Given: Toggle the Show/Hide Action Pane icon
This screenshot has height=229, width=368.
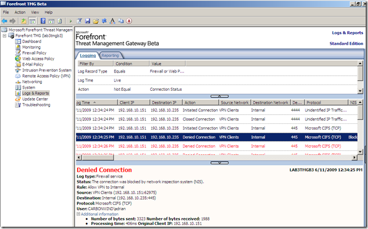Looking at the screenshot, I should (51, 21).
